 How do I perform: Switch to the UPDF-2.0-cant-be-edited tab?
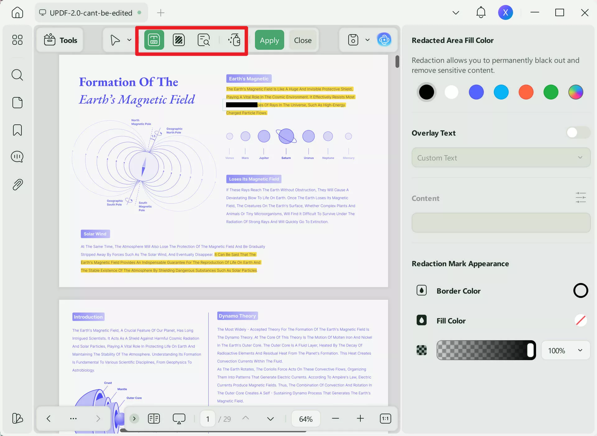(x=91, y=13)
